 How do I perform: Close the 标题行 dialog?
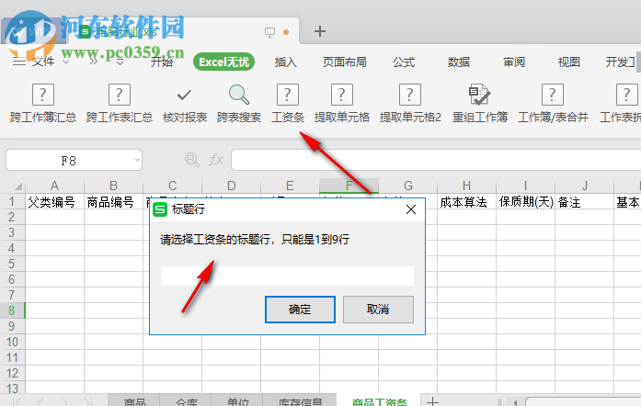[411, 209]
